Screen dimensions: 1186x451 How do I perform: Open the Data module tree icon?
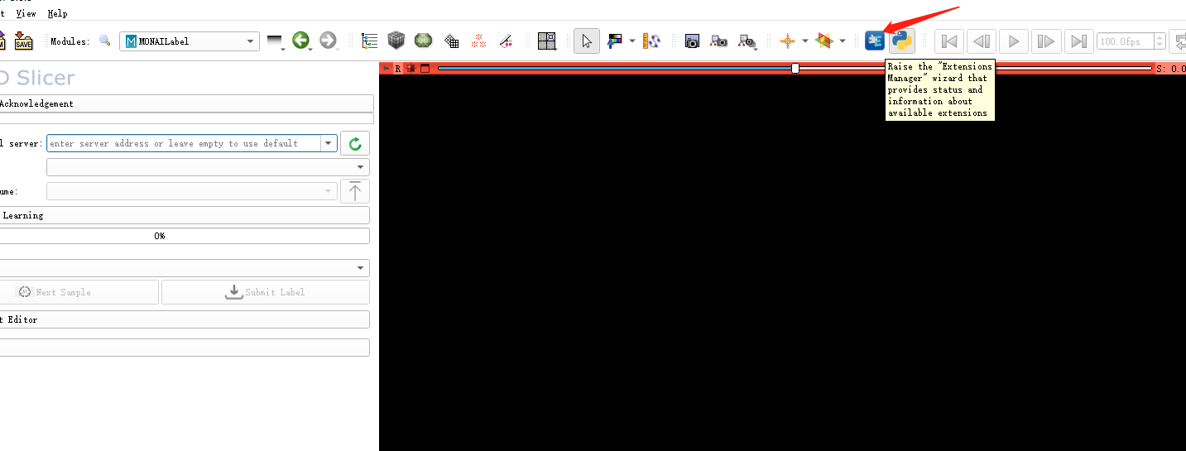click(370, 41)
